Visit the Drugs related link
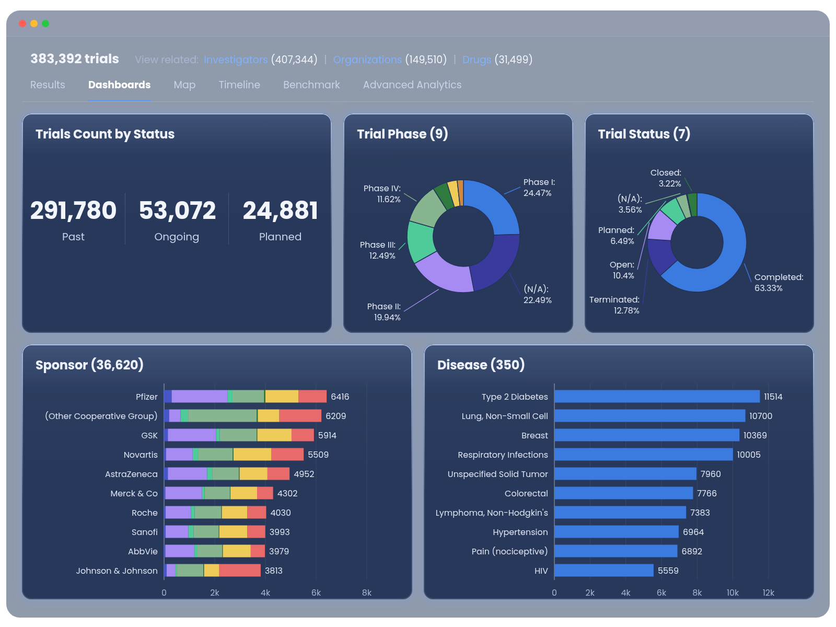This screenshot has height=627, width=836. (x=477, y=60)
